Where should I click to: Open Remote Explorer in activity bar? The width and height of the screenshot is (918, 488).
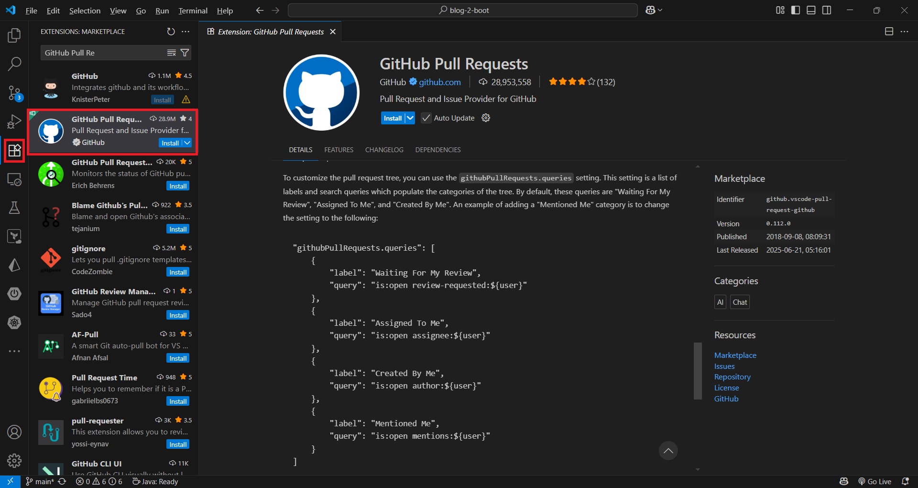[14, 179]
